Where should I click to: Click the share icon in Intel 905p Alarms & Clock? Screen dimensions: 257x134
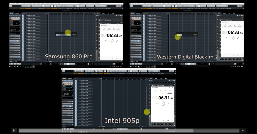coord(168,120)
